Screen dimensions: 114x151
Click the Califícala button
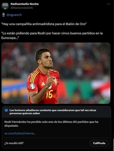[x=99, y=143]
